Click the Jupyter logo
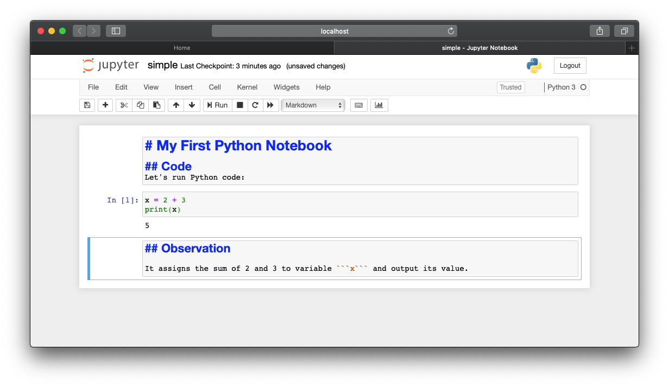The height and width of the screenshot is (387, 669). point(110,66)
